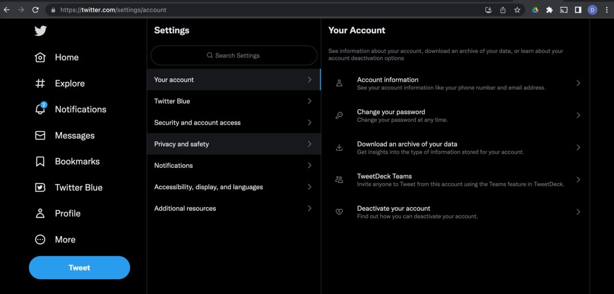Open Download an archive of your data
Screen dimensions: 614x294
pos(455,148)
